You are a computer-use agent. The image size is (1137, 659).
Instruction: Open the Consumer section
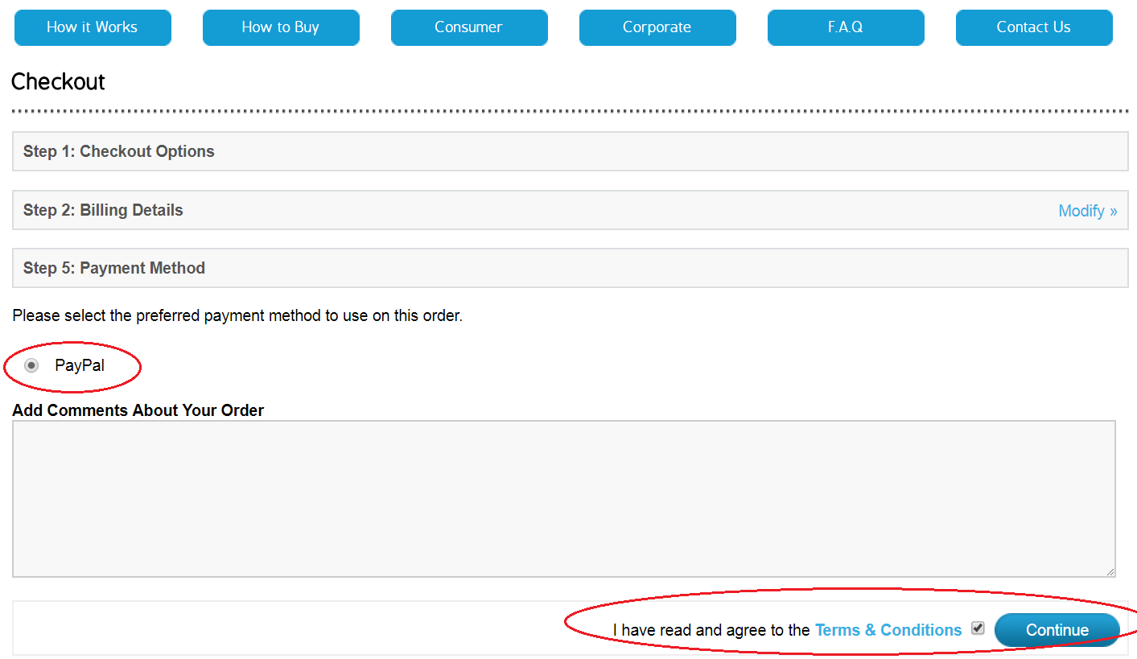tap(469, 27)
